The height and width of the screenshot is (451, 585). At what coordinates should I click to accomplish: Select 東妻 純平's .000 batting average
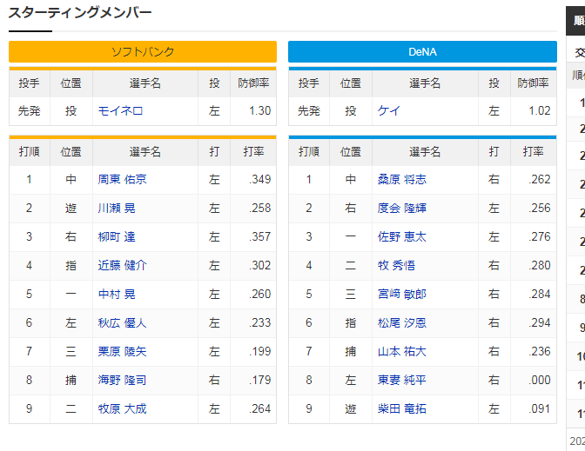[x=540, y=381]
